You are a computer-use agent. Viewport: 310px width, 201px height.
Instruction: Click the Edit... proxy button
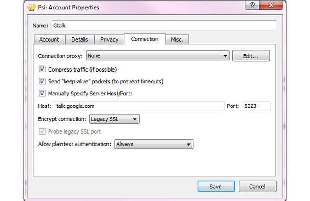251,56
